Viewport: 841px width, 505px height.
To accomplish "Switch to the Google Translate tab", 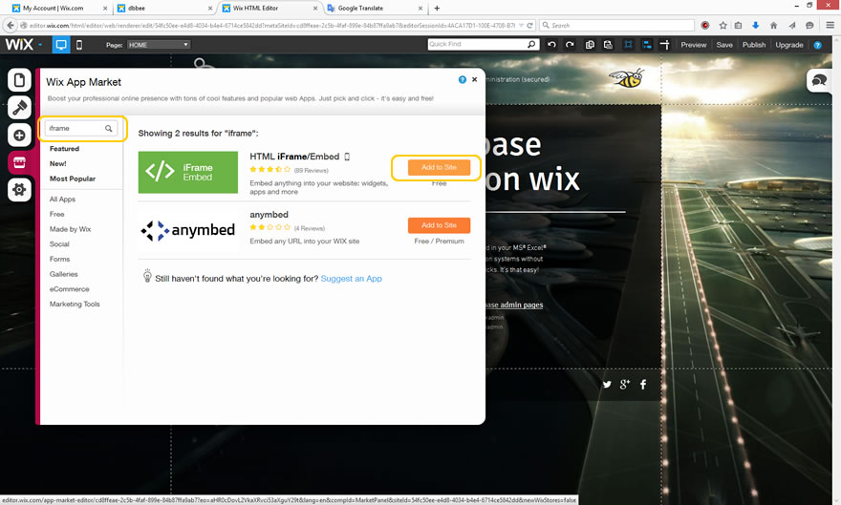I will [374, 8].
